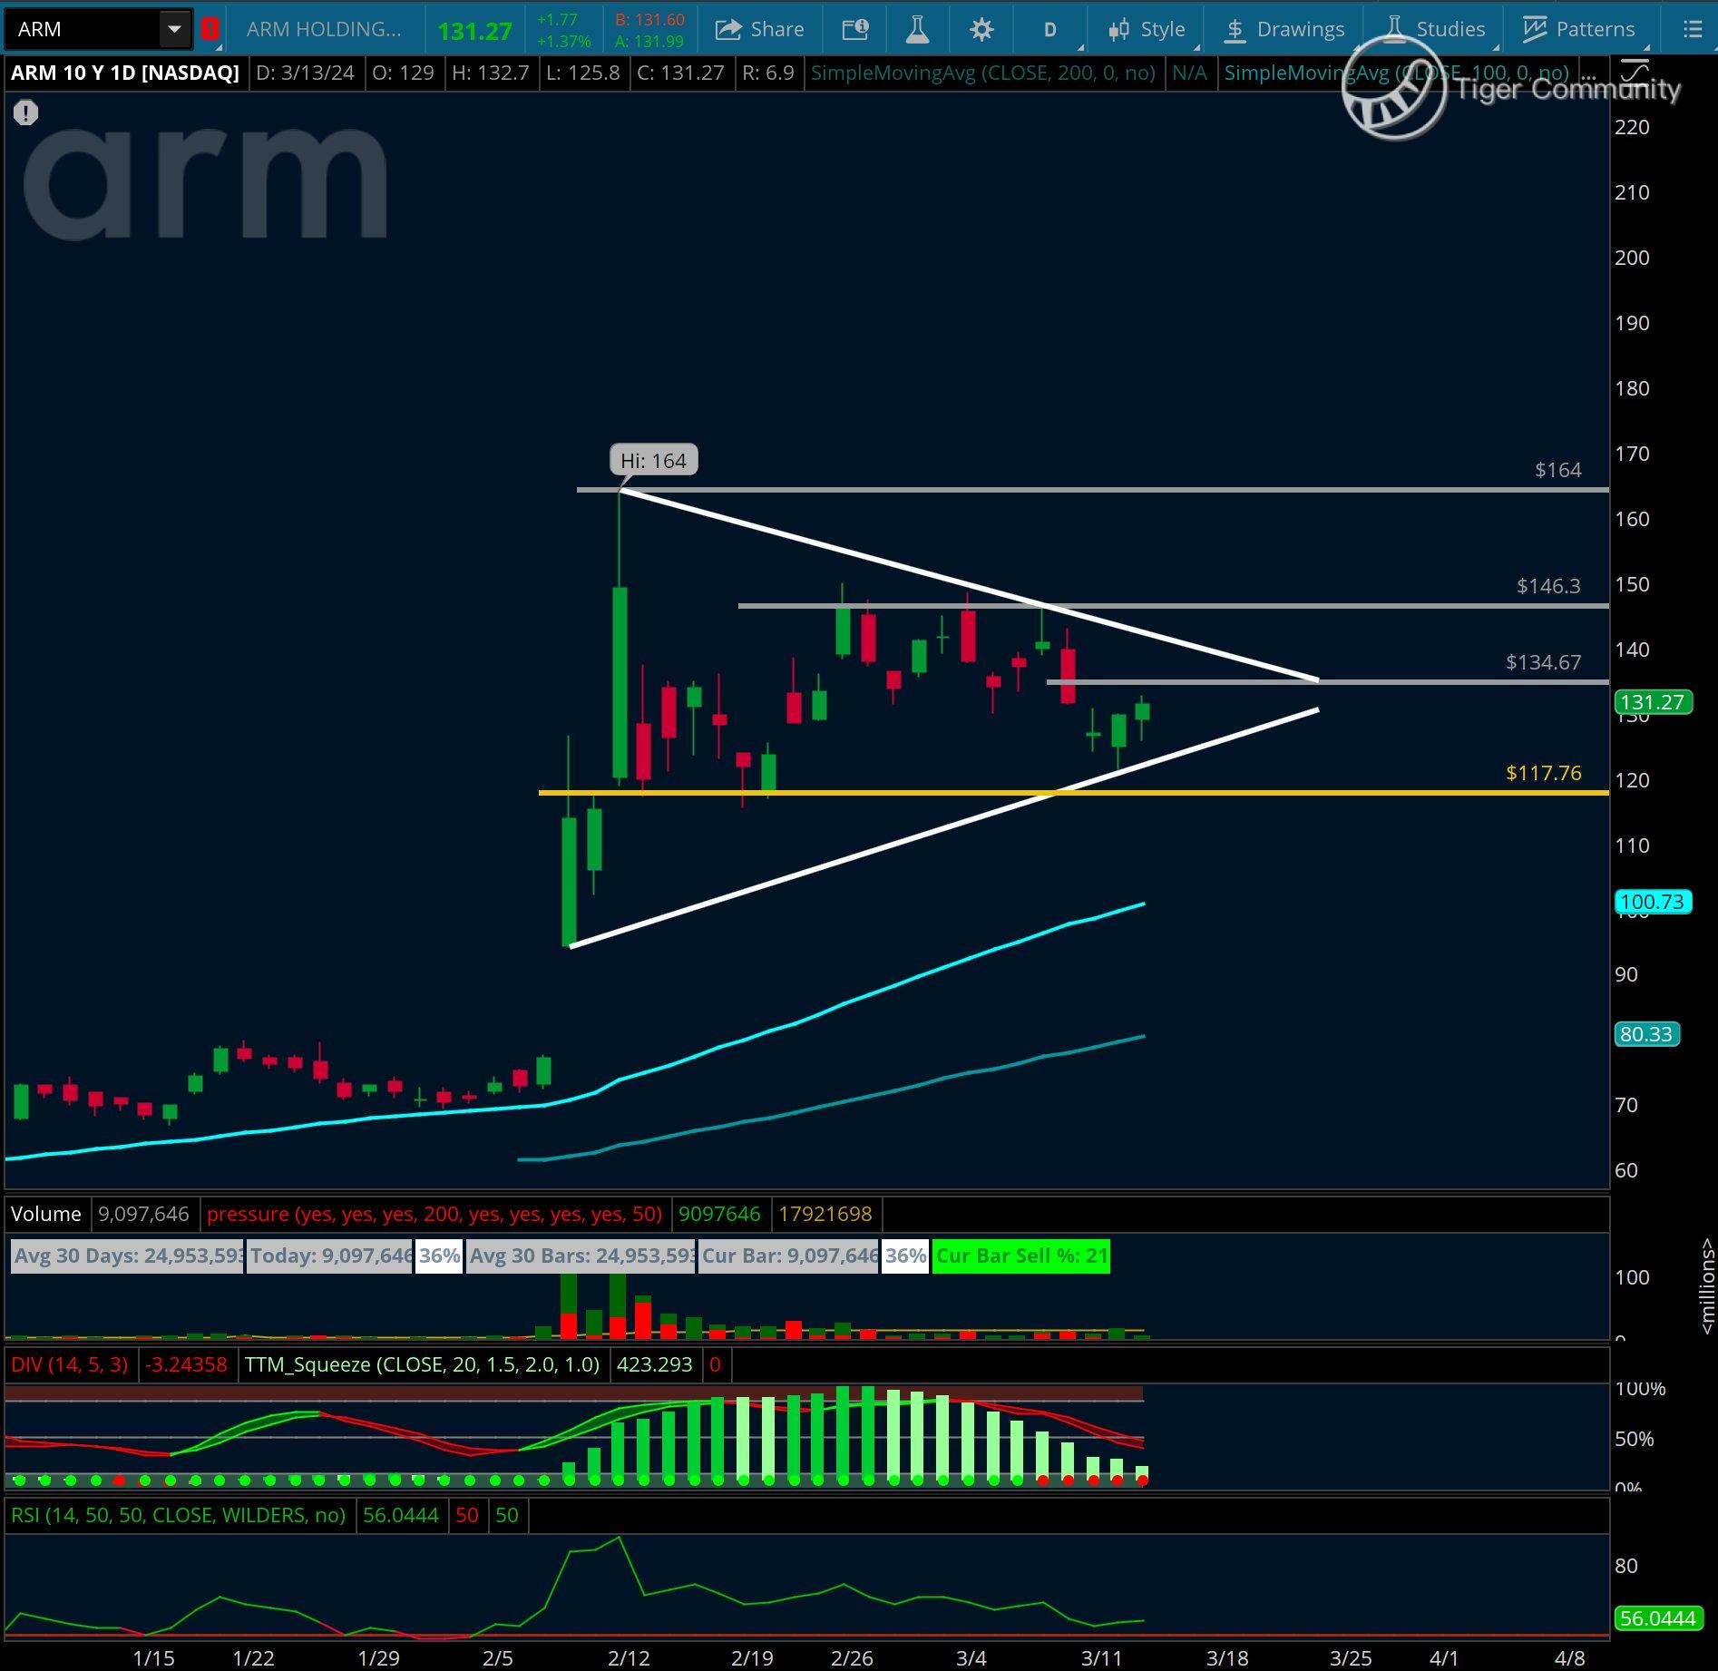
Task: Click the H: 132.7 high readout
Action: (490, 73)
